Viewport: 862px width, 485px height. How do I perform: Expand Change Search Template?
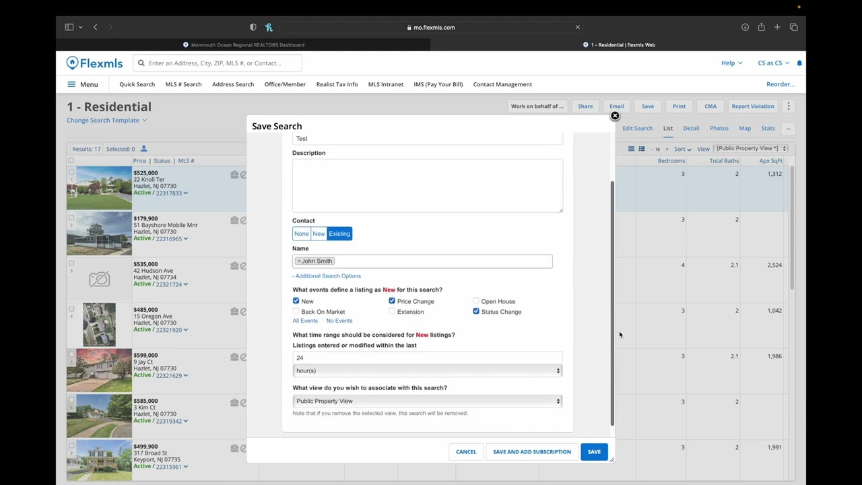pos(106,121)
